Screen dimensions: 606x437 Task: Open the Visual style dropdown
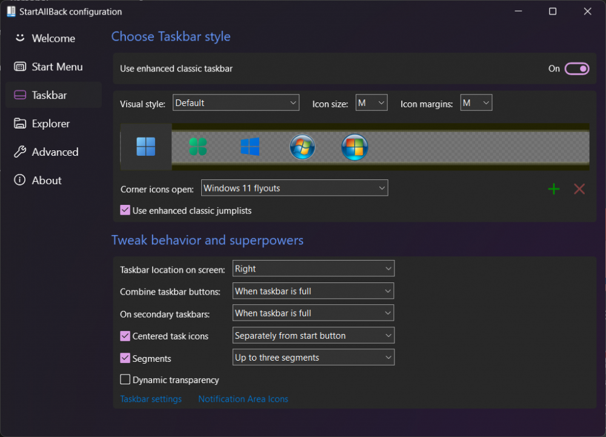point(236,103)
